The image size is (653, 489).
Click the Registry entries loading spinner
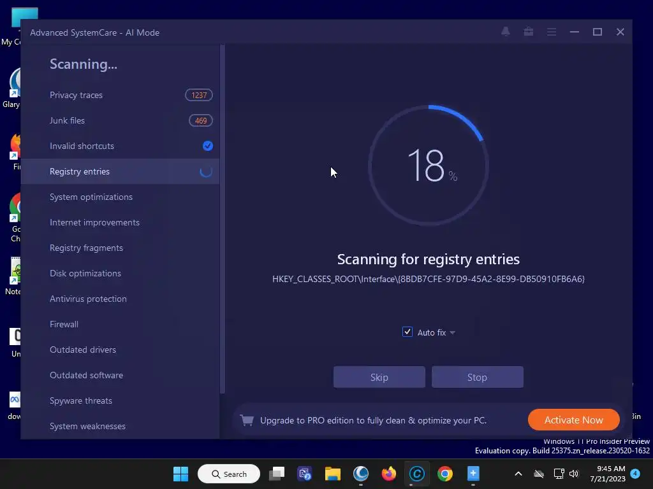tap(206, 171)
